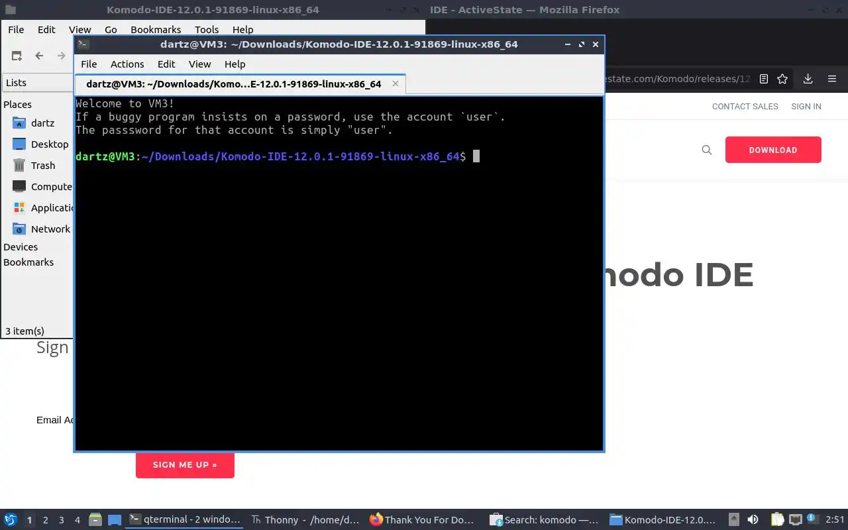
Task: Open the removable media tray icon
Action: point(733,520)
